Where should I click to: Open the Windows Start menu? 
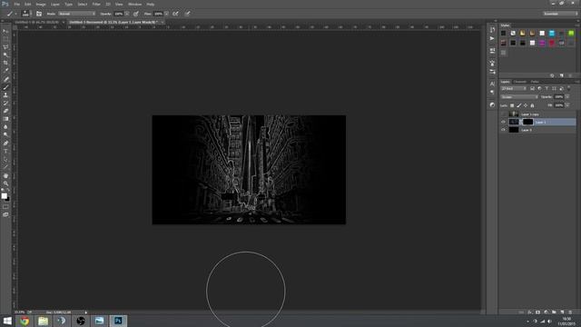[x=7, y=321]
